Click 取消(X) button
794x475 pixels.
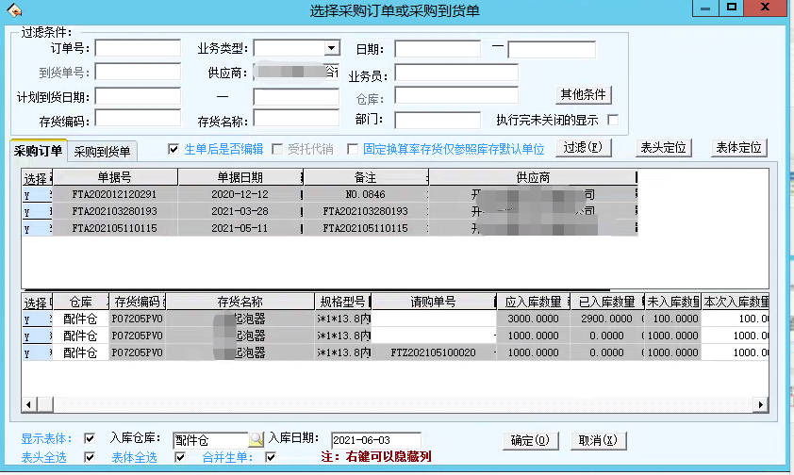[x=599, y=440]
